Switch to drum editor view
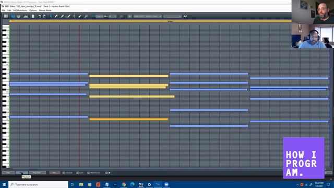This screenshot has width=334, height=188. tap(19, 16)
